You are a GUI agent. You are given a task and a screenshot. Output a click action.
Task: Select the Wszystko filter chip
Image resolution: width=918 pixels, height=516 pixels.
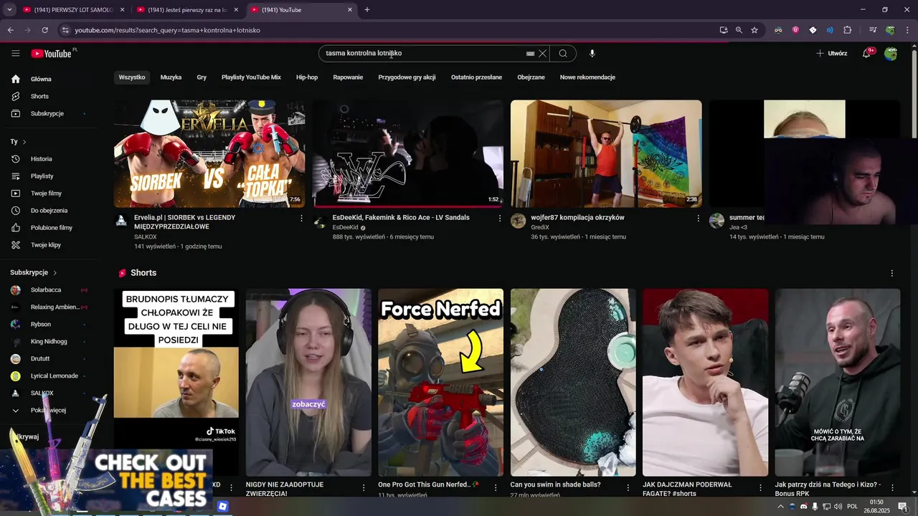point(132,77)
